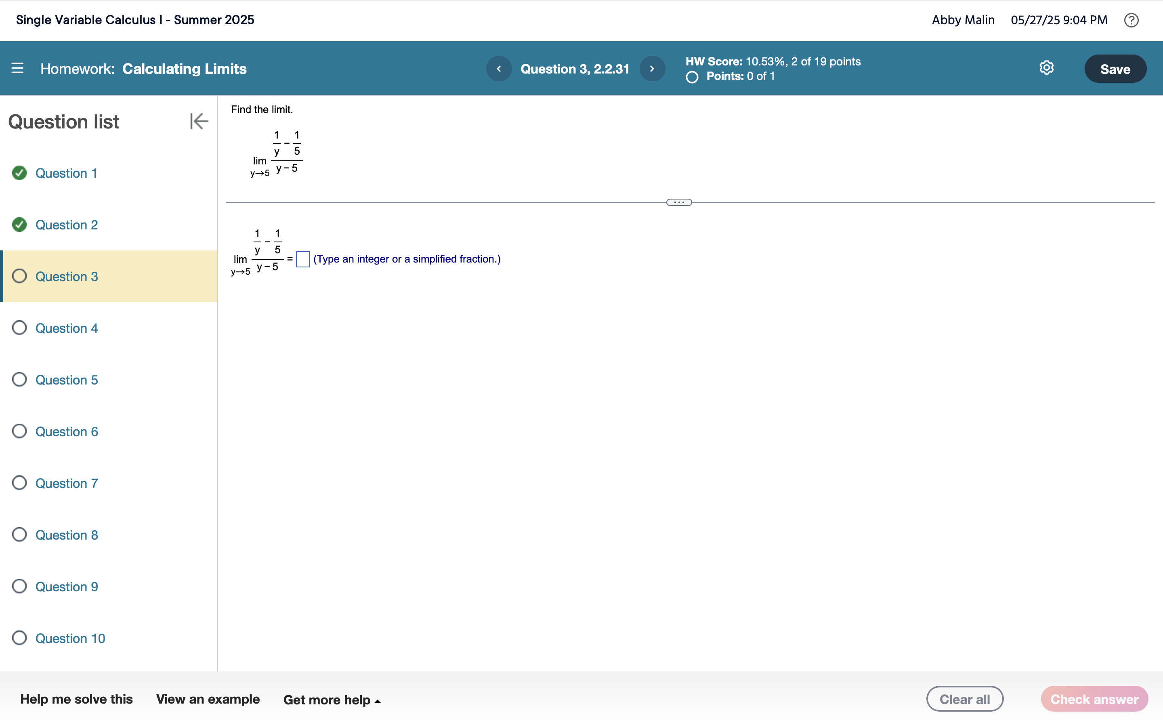Go to previous question arrow
Image resolution: width=1163 pixels, height=727 pixels.
point(499,69)
